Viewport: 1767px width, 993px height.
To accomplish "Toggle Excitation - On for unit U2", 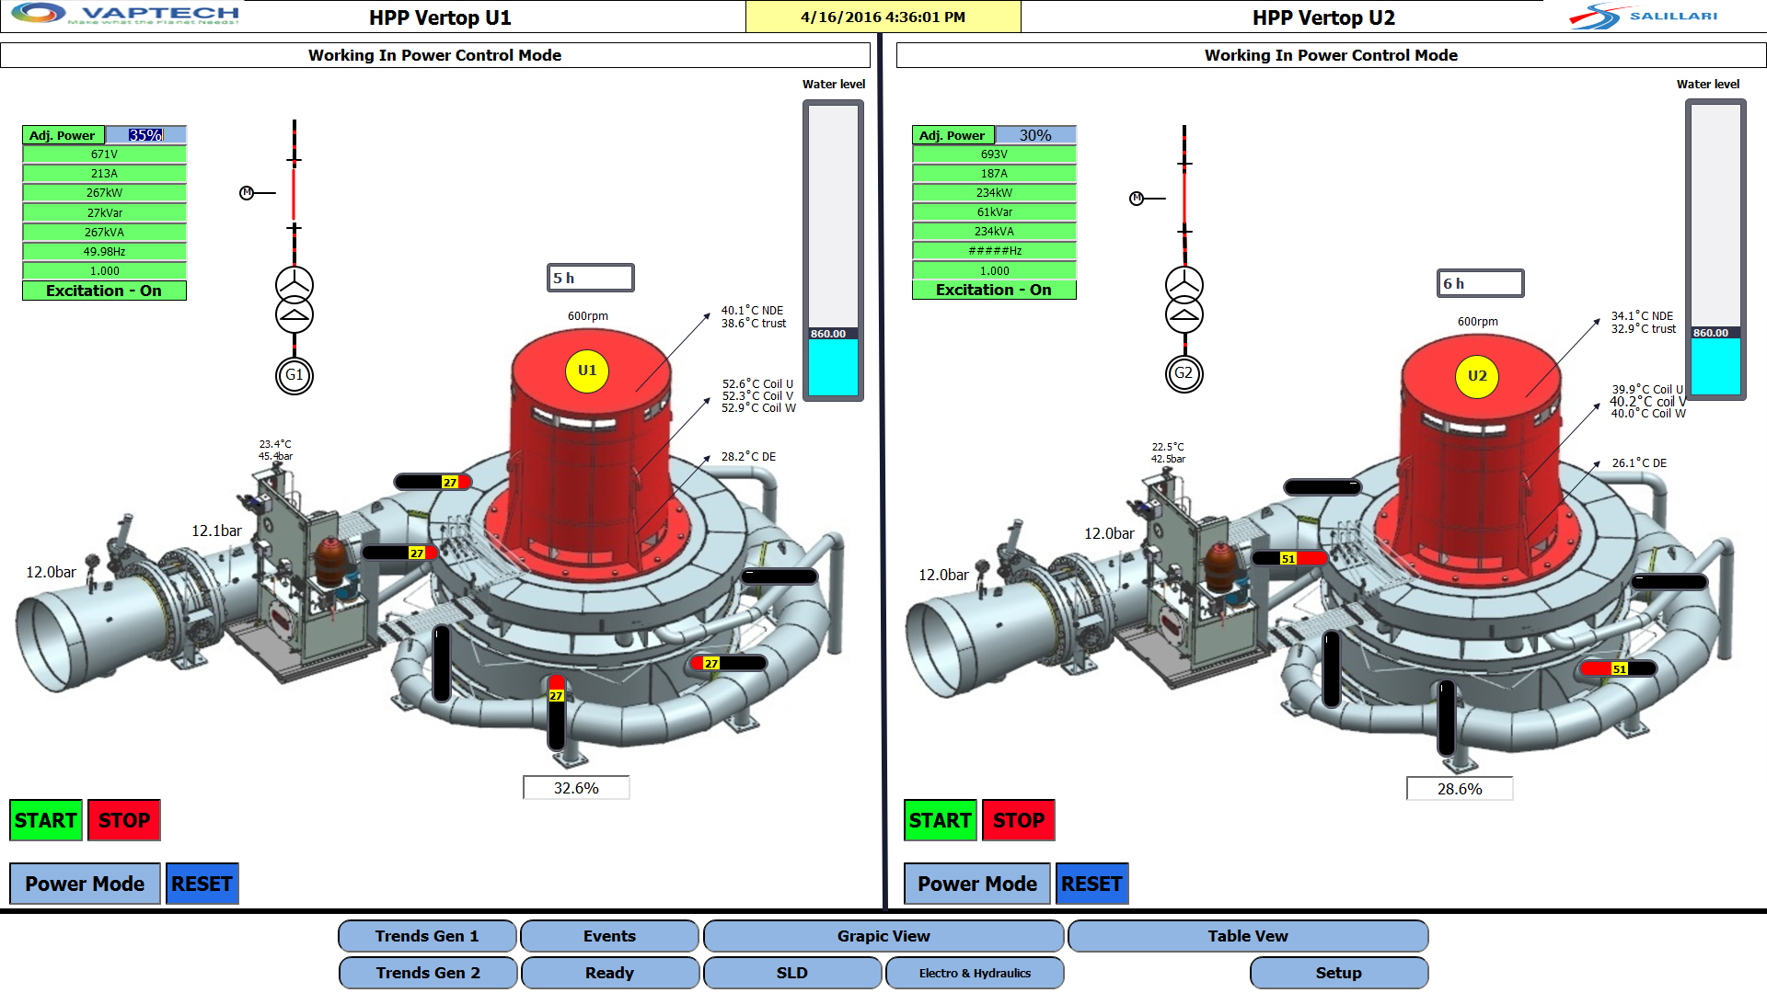I will (x=994, y=289).
